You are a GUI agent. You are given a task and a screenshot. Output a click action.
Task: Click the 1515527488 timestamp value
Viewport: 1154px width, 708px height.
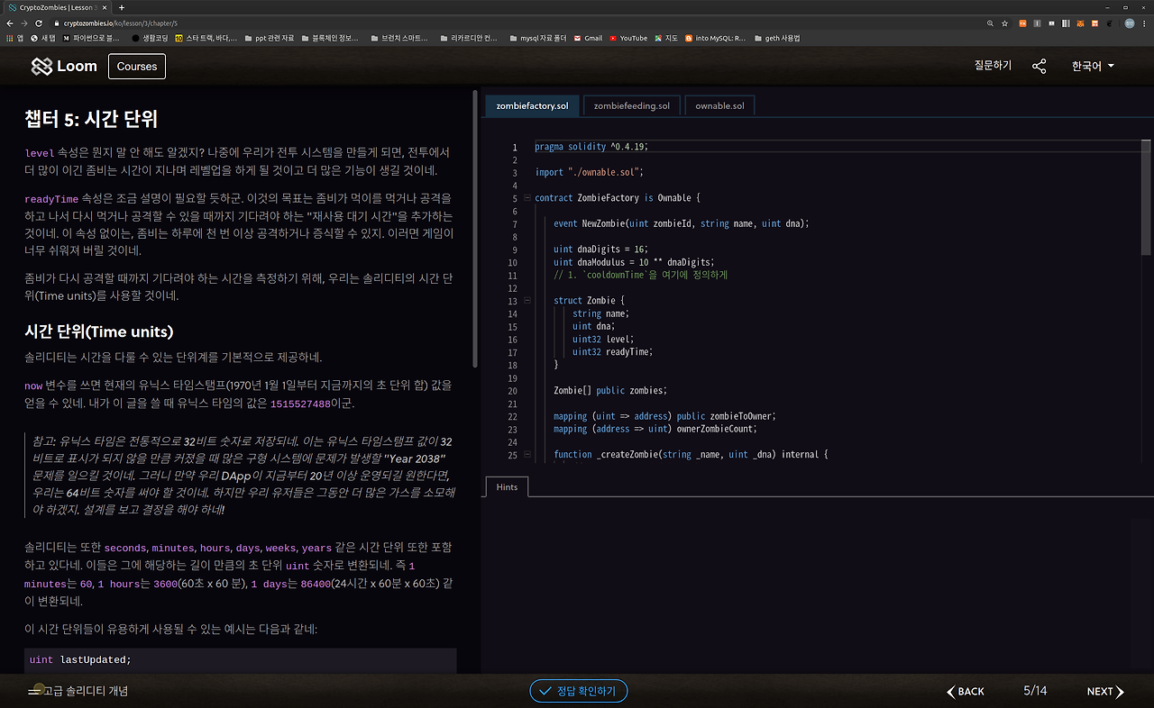coord(300,404)
